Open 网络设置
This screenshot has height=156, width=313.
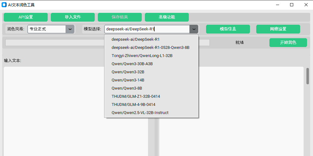[x=278, y=29]
